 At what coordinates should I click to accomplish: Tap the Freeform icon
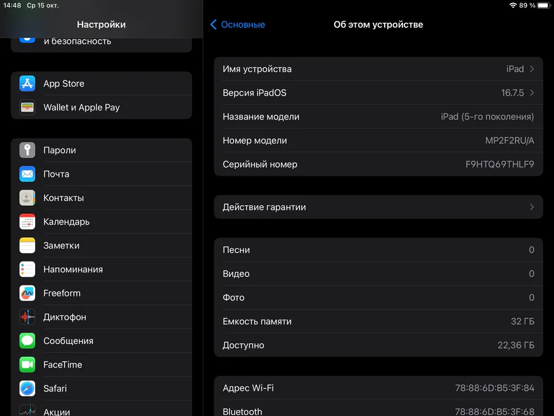(x=27, y=293)
